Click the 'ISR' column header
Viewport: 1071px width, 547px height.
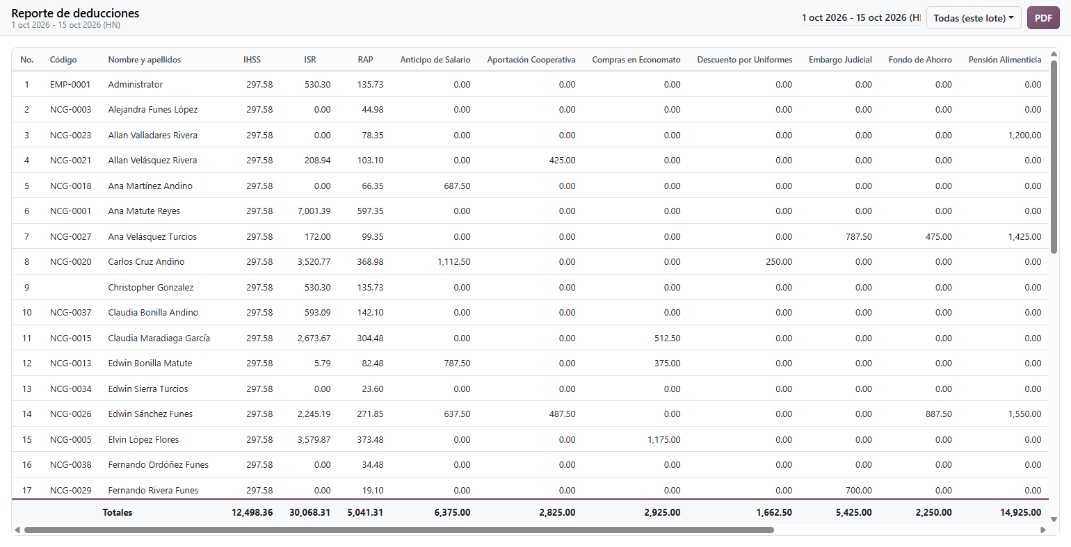click(310, 60)
